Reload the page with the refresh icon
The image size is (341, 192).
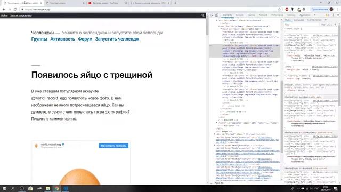click(x=15, y=10)
